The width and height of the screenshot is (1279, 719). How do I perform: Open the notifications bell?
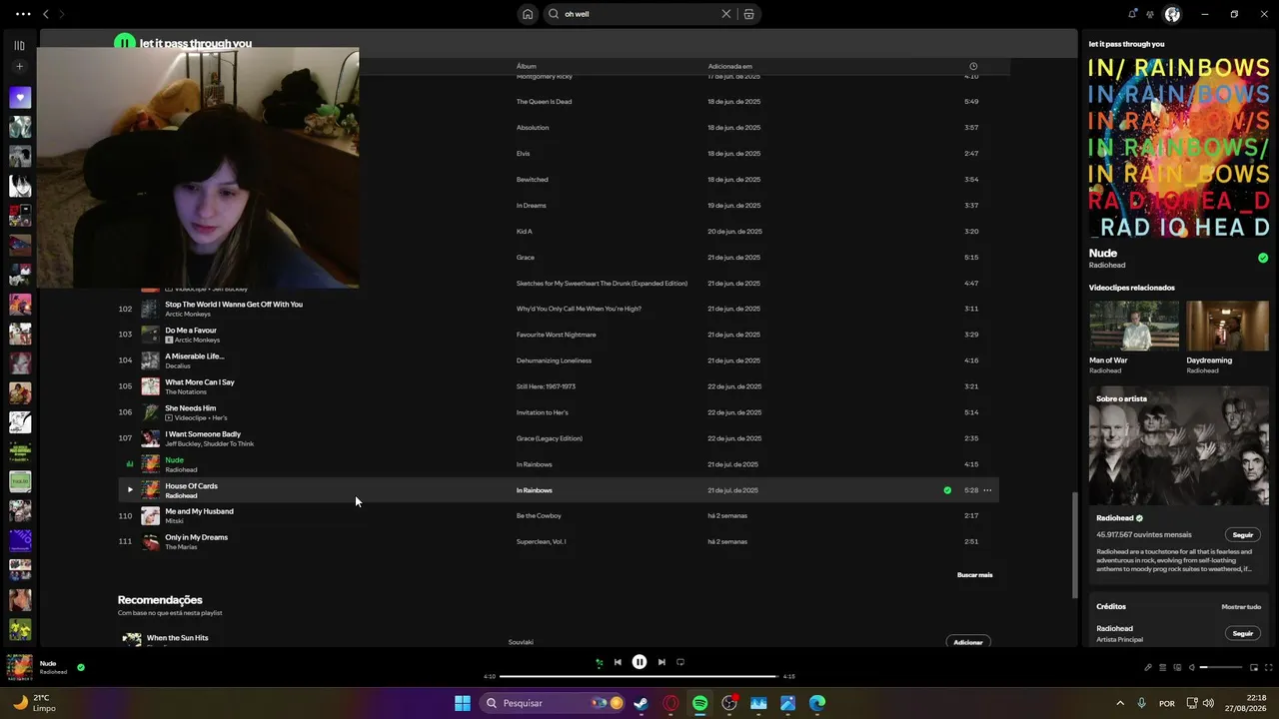click(x=1132, y=14)
